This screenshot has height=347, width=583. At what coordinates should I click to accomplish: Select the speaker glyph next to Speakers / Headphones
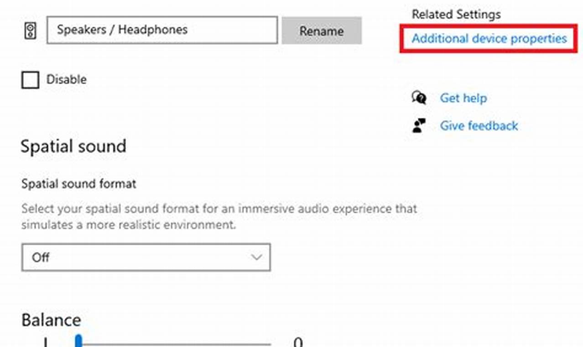[x=31, y=30]
